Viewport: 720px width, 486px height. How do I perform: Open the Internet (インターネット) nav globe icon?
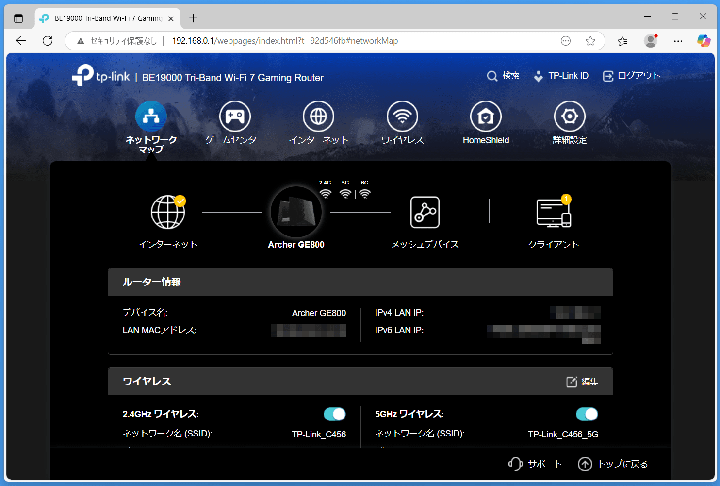click(319, 117)
